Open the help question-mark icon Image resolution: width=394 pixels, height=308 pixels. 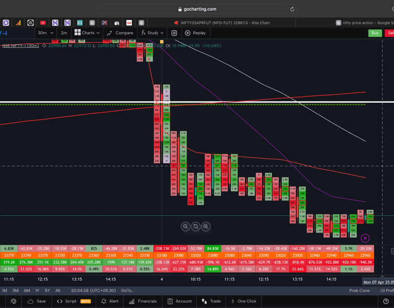click(x=386, y=301)
